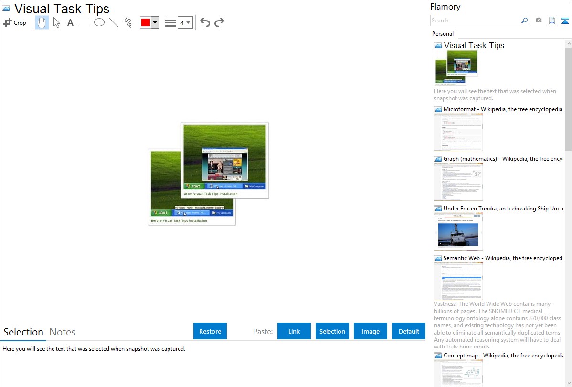Open the Concept map snapshot thumbnail

coord(458,373)
